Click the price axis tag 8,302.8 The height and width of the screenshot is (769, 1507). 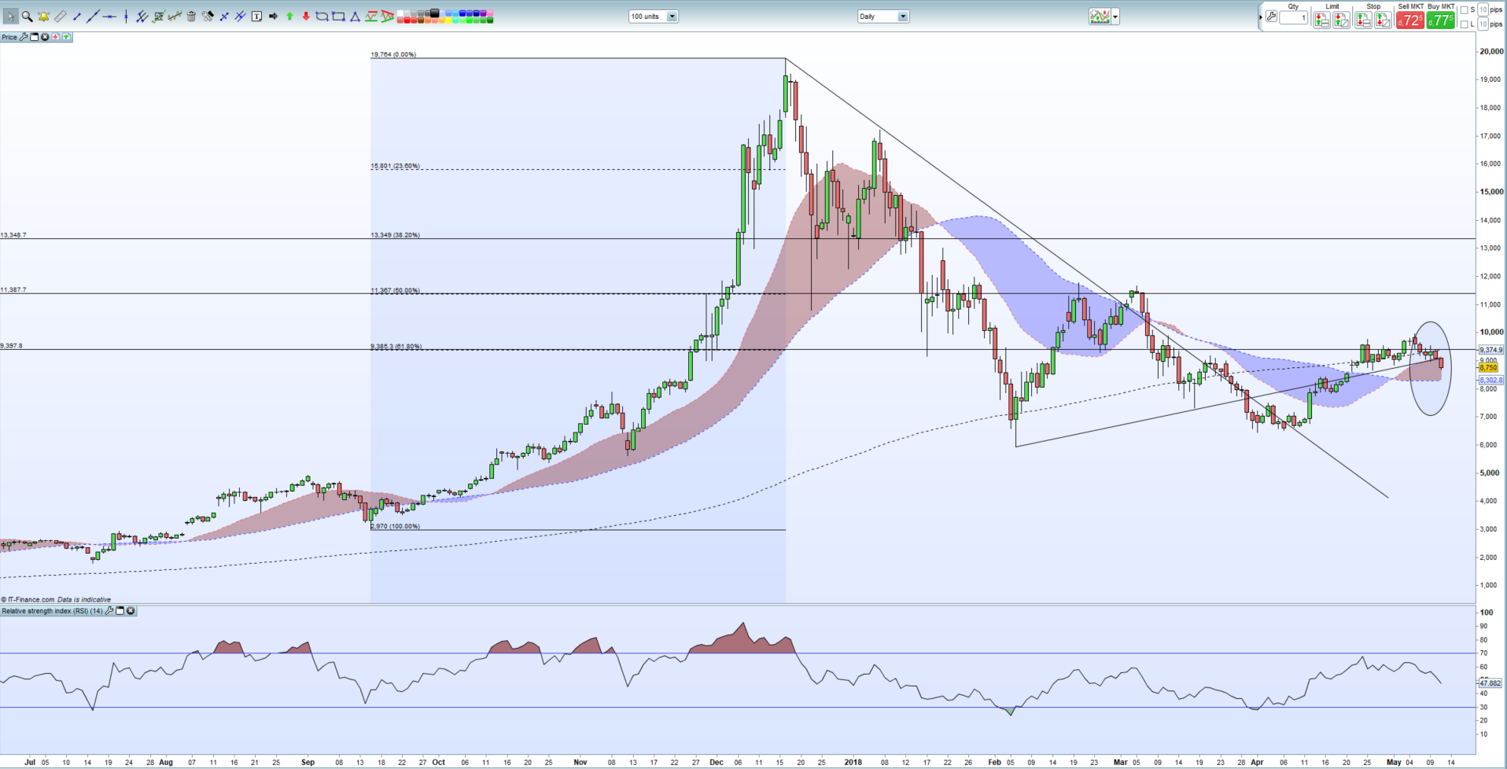click(x=1491, y=380)
